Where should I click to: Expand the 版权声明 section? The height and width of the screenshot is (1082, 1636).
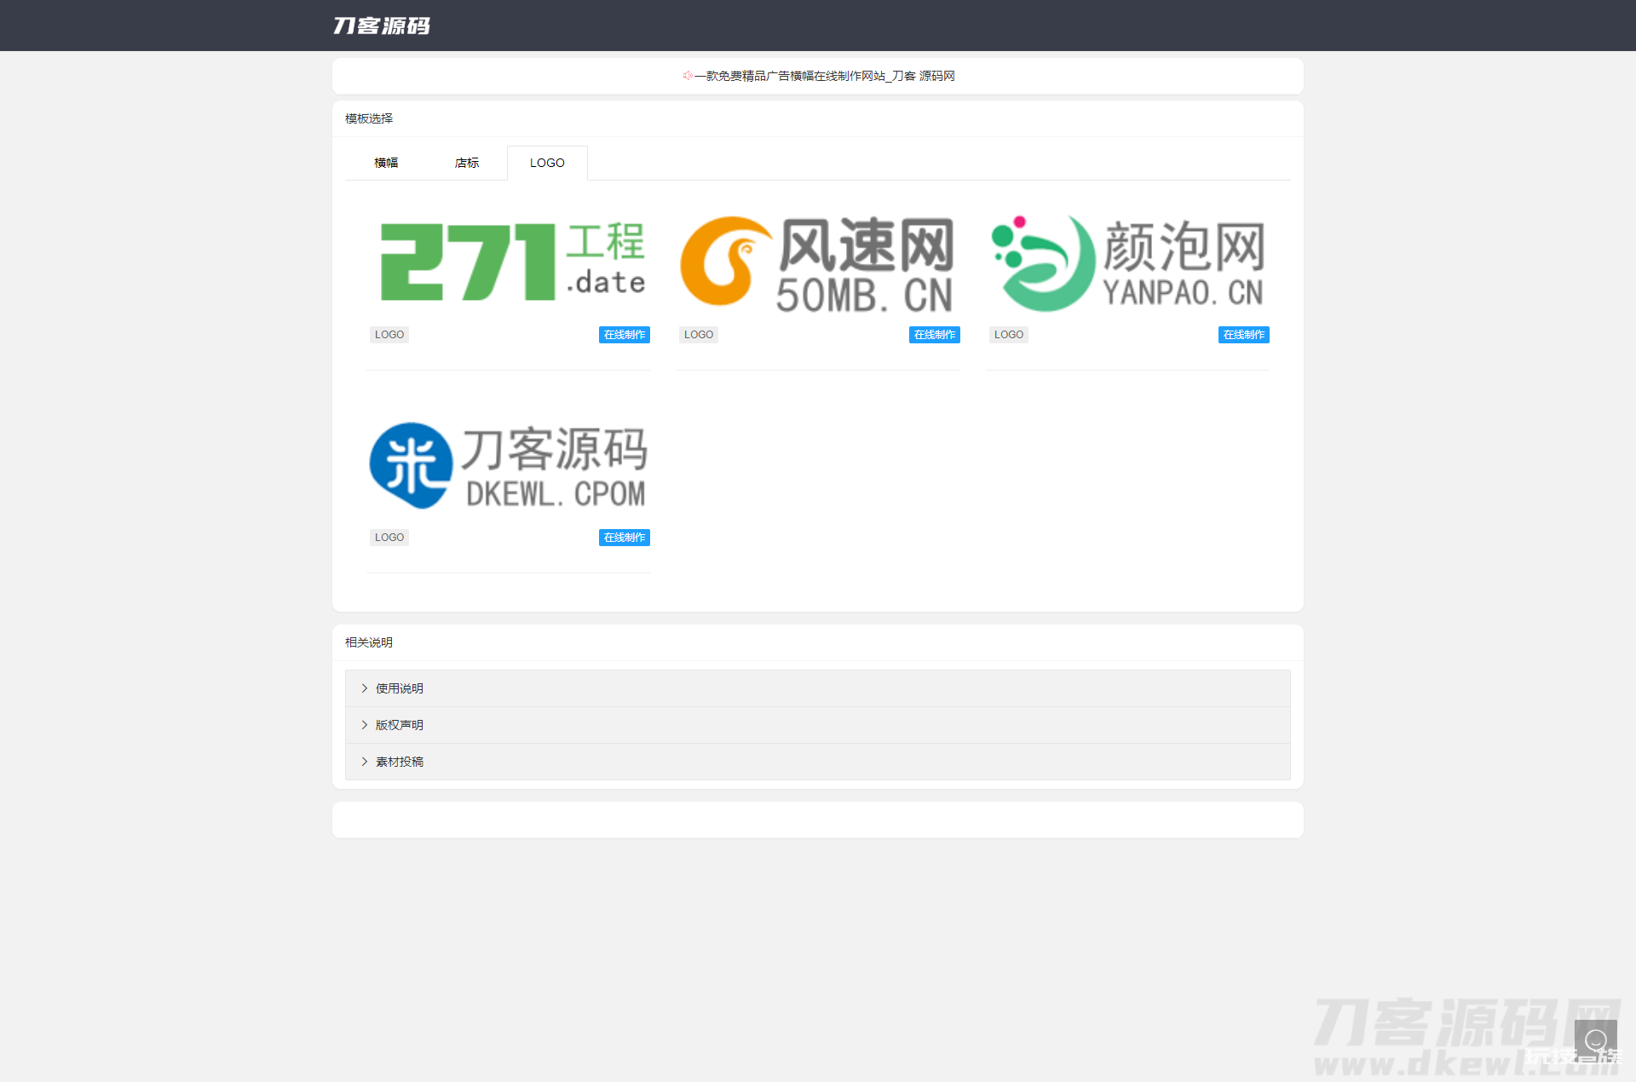coord(818,725)
